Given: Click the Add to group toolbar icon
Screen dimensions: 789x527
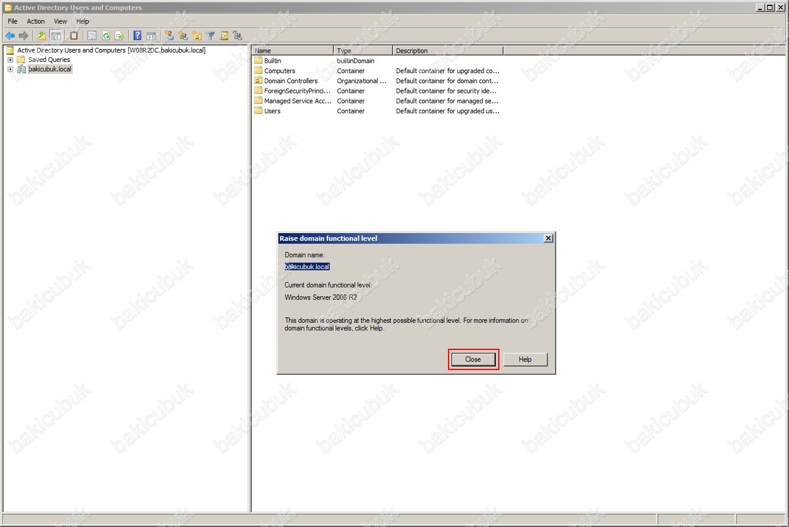Looking at the screenshot, I should (x=238, y=36).
